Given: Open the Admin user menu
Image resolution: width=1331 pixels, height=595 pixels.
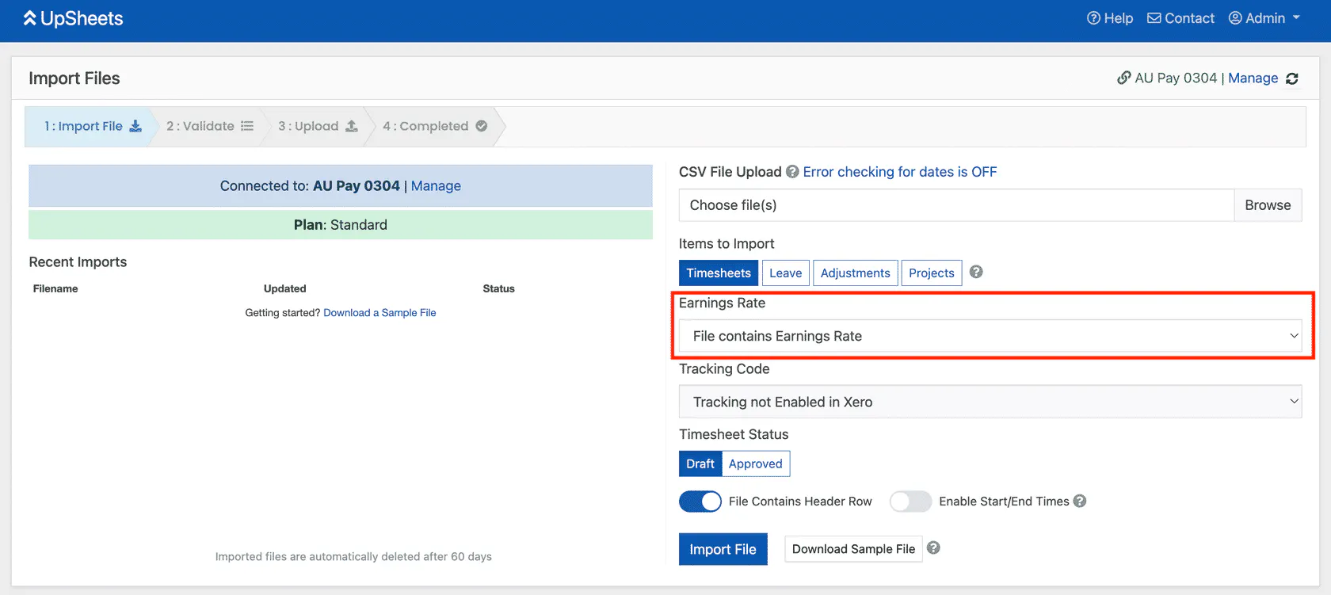Looking at the screenshot, I should tap(1264, 18).
